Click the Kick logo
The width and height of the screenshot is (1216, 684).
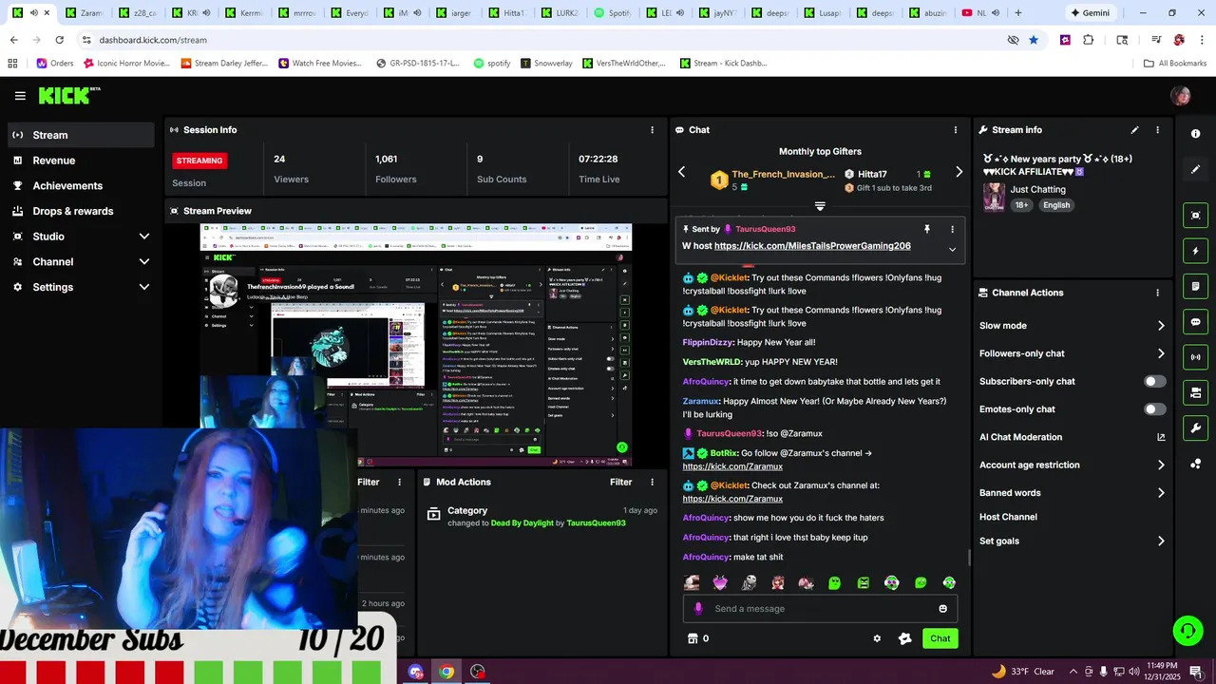coord(68,95)
